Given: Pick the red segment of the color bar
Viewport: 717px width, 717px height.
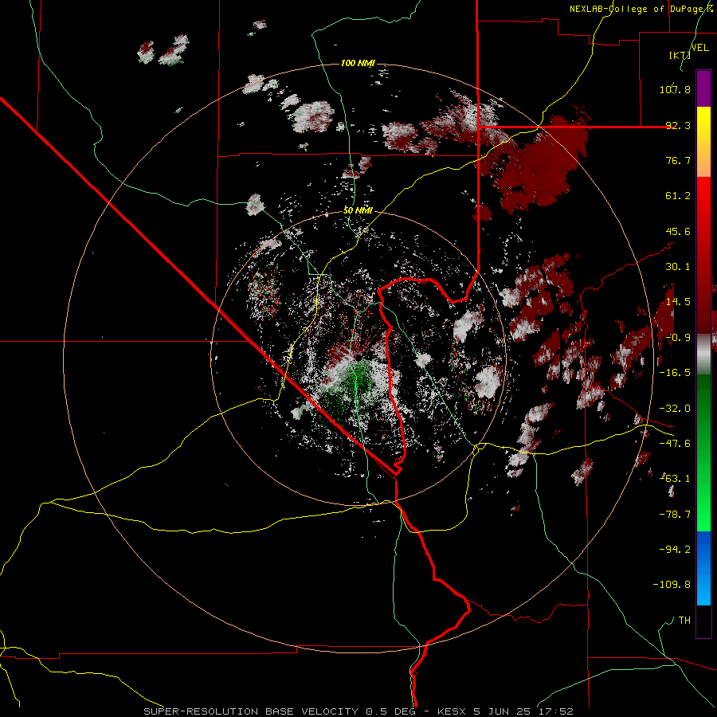Looking at the screenshot, I should point(703,255).
